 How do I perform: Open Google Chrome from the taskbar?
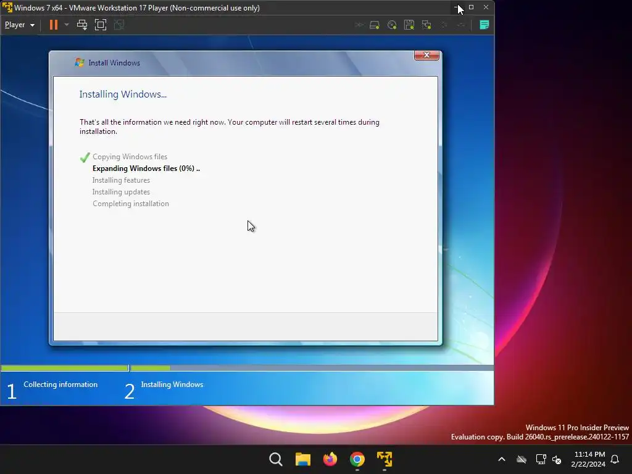point(357,459)
